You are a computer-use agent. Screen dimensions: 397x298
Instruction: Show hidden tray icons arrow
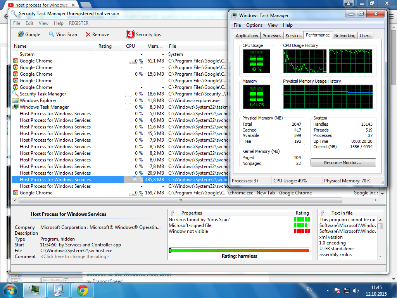click(x=328, y=291)
